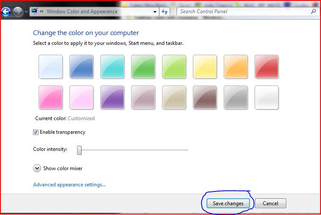The width and height of the screenshot is (321, 215).
Task: Click the Control Panel icon in address bar
Action: 34,11
